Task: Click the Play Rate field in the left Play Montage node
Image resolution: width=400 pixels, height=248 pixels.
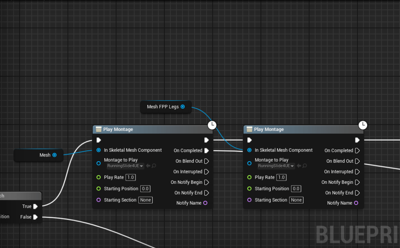Action: [x=130, y=178]
